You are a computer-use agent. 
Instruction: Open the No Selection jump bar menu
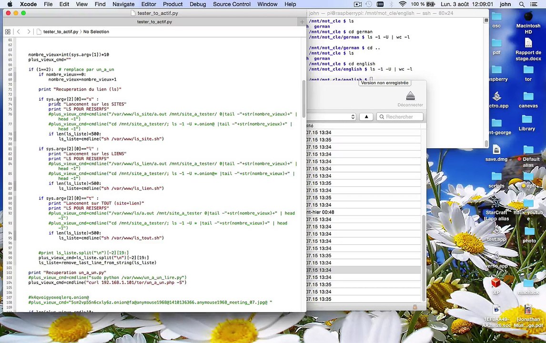click(x=96, y=32)
